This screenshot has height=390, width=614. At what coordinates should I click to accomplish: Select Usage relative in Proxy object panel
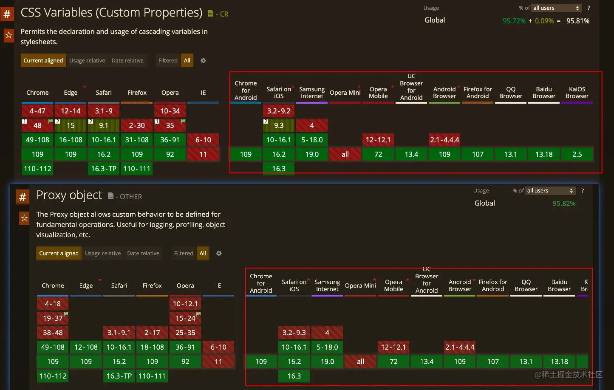click(103, 253)
